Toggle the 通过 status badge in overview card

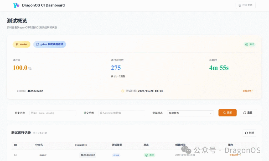click(249, 44)
